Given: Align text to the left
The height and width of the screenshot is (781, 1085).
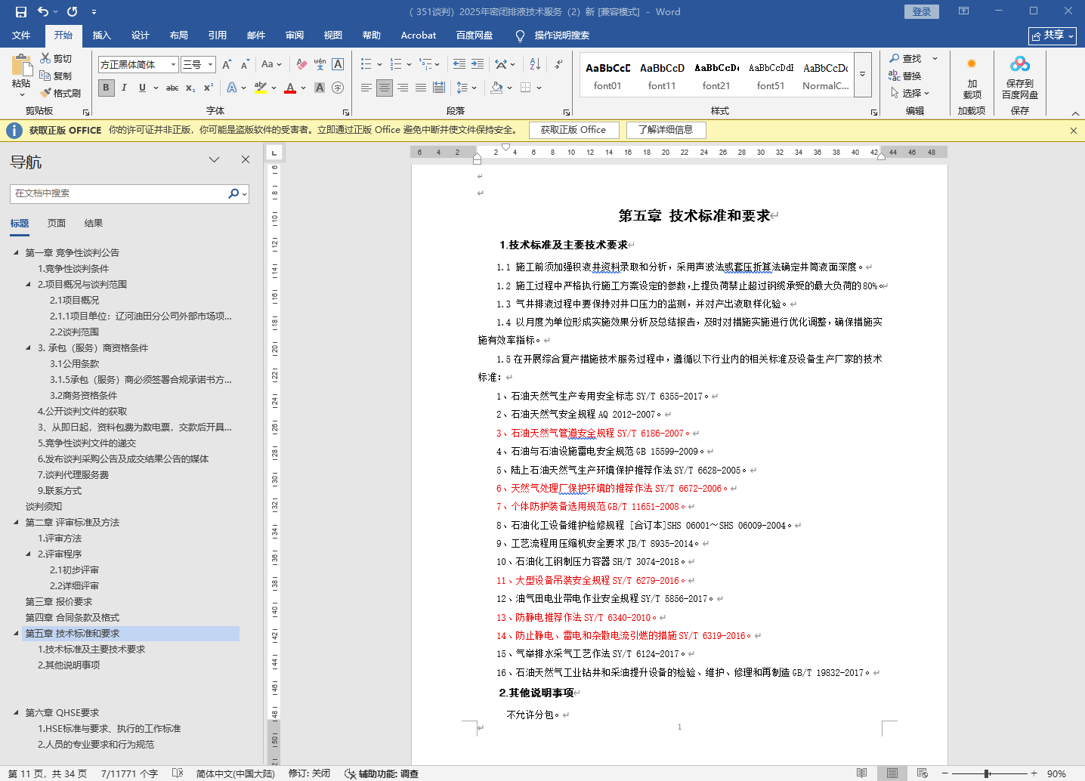Looking at the screenshot, I should tap(366, 88).
